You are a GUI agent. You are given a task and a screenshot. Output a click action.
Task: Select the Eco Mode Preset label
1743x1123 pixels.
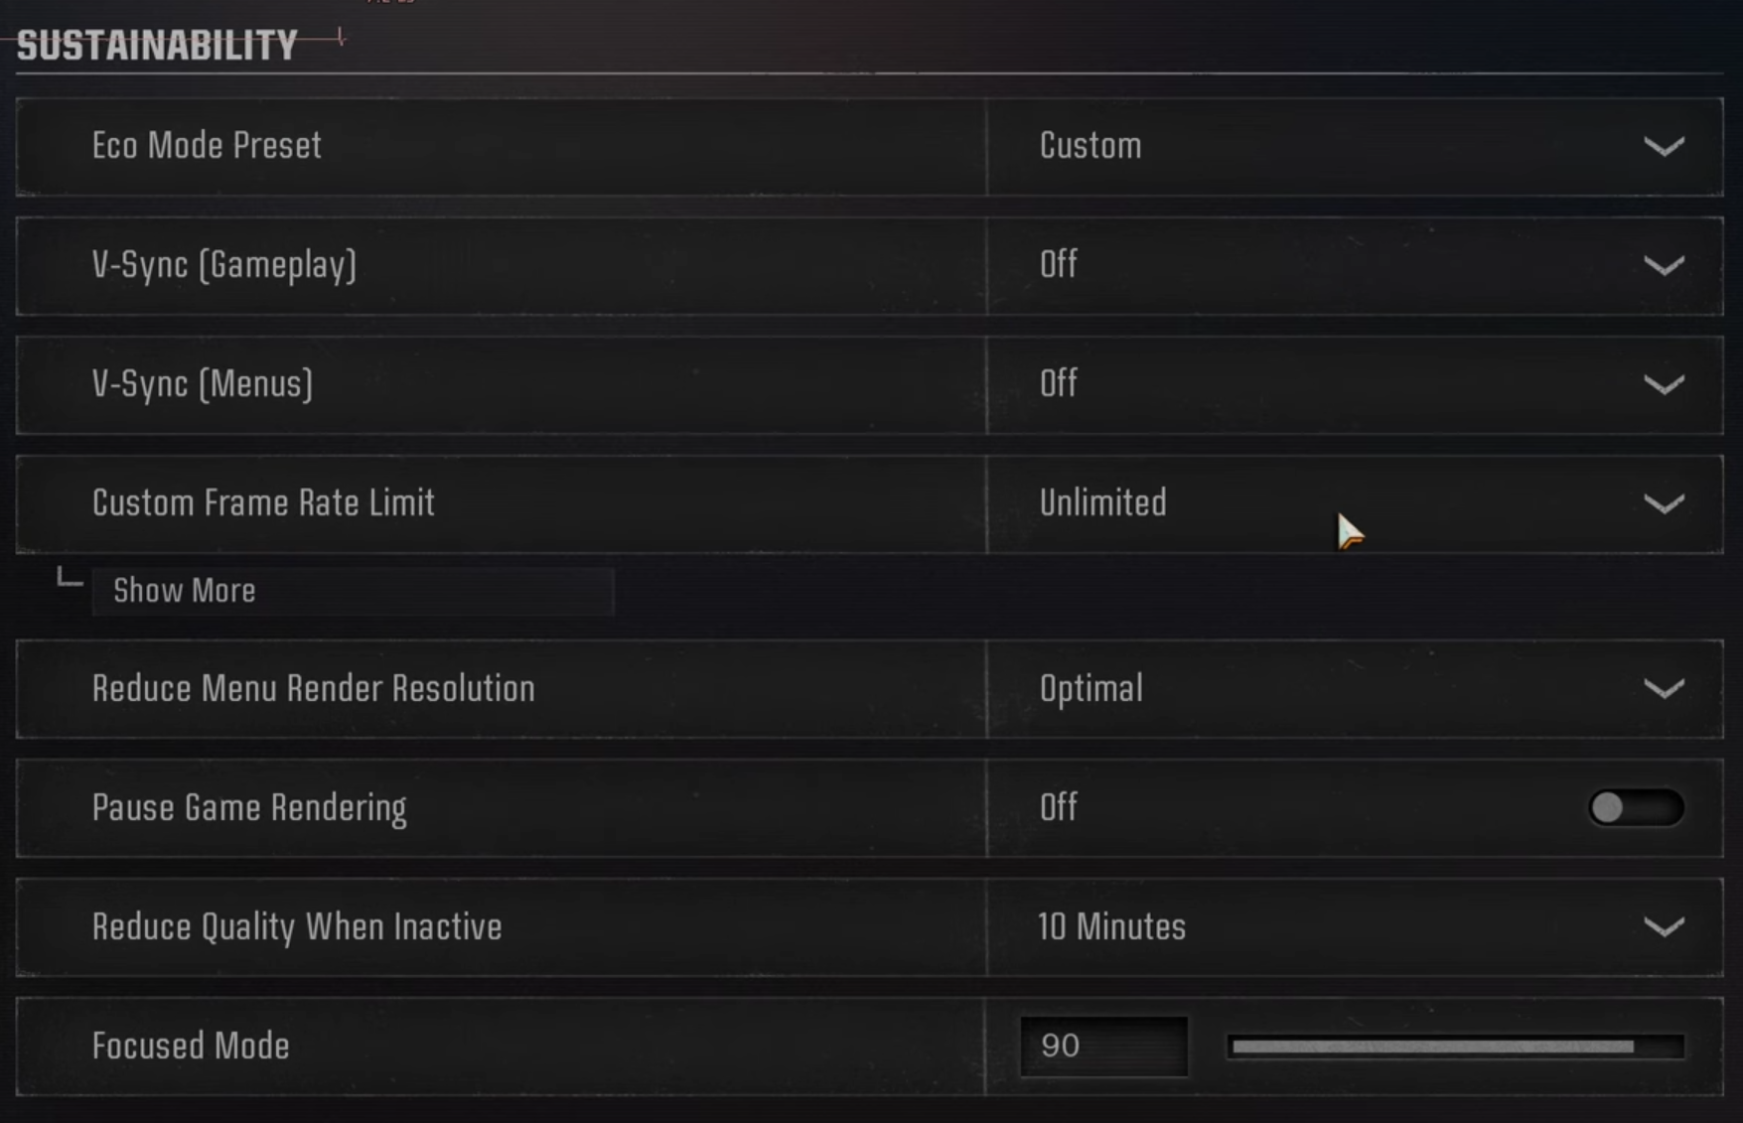tap(207, 146)
